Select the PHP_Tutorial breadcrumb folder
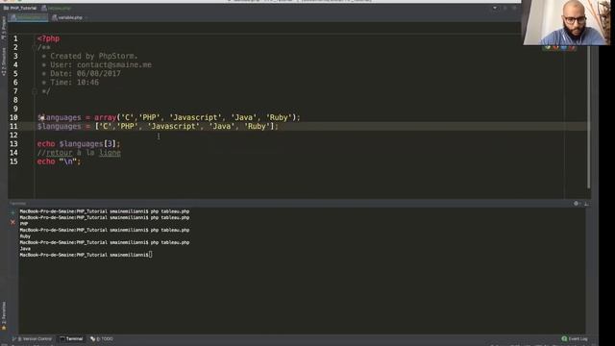Viewport: 615px width, 346px height. point(20,8)
